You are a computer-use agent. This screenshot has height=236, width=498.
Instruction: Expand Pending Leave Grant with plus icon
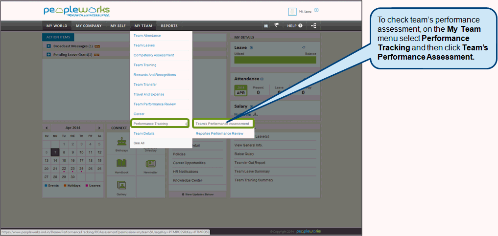click(x=49, y=55)
